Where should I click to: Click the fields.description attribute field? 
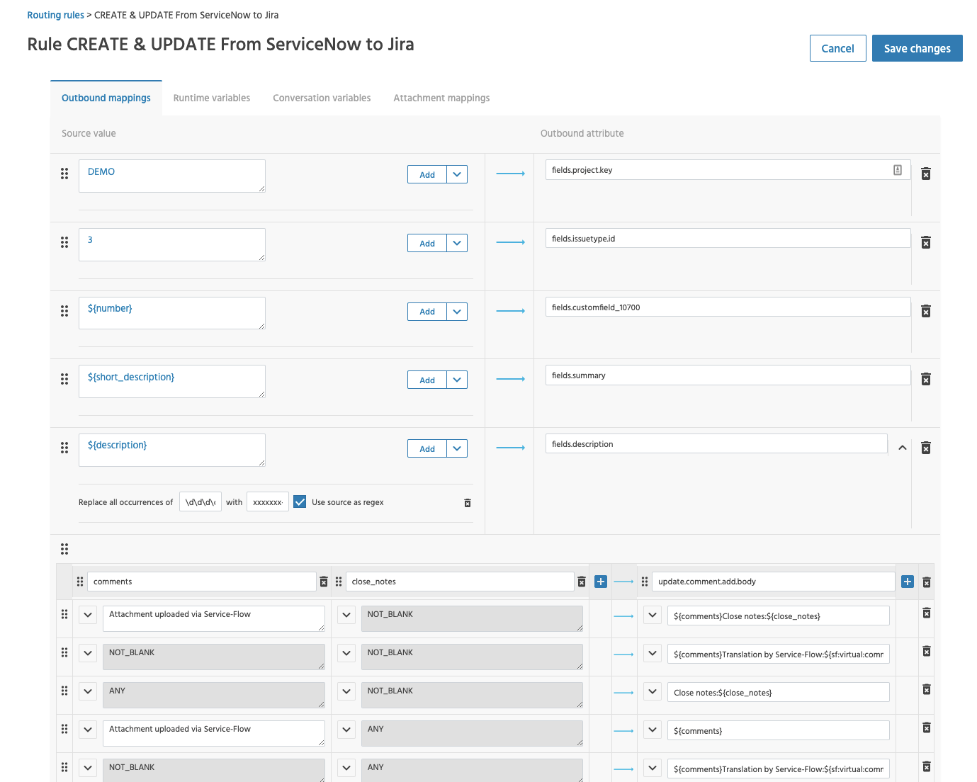pos(716,444)
